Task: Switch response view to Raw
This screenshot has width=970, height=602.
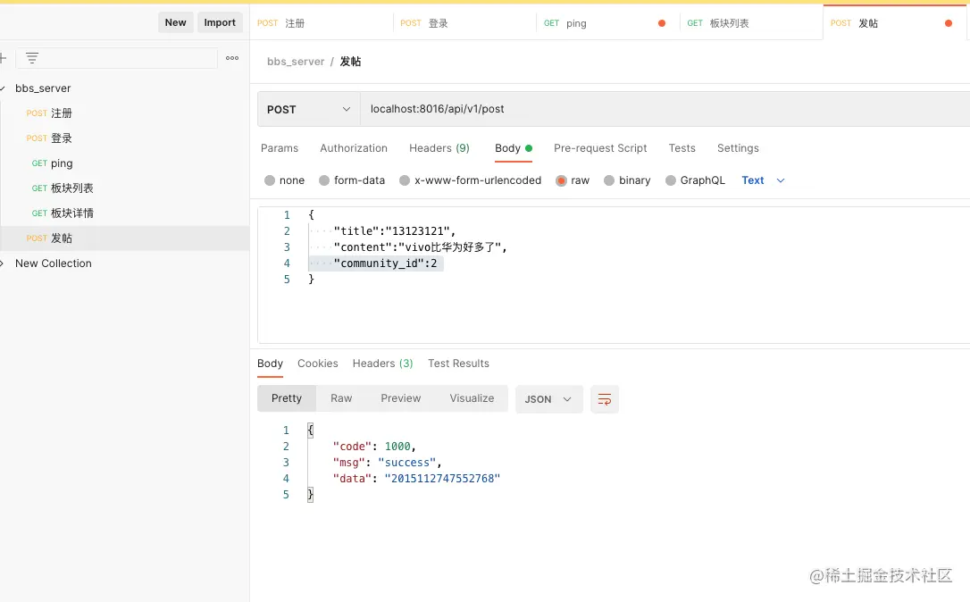Action: click(341, 398)
